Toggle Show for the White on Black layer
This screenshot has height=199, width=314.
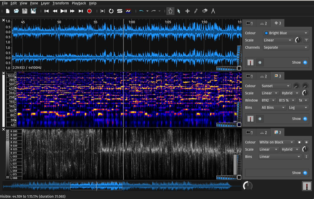coord(305,173)
